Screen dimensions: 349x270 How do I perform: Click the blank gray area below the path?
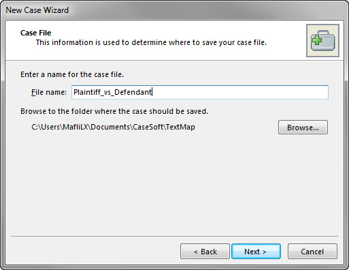[x=174, y=184]
